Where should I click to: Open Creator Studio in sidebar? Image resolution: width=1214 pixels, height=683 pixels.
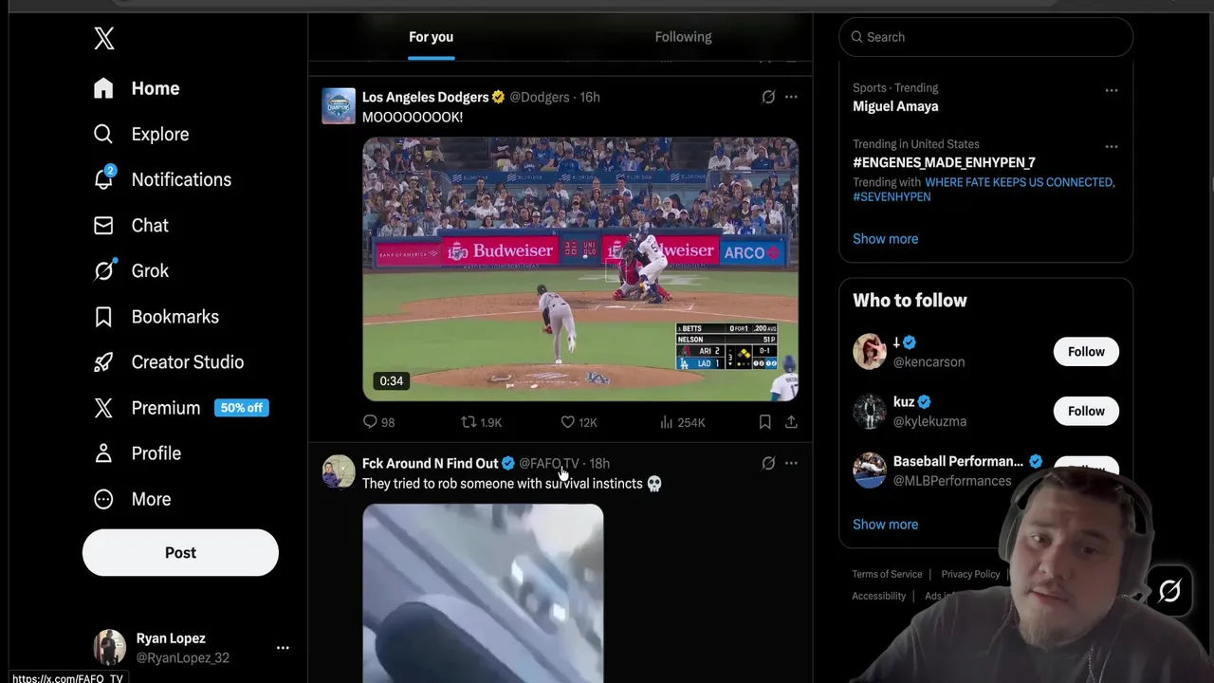169,361
